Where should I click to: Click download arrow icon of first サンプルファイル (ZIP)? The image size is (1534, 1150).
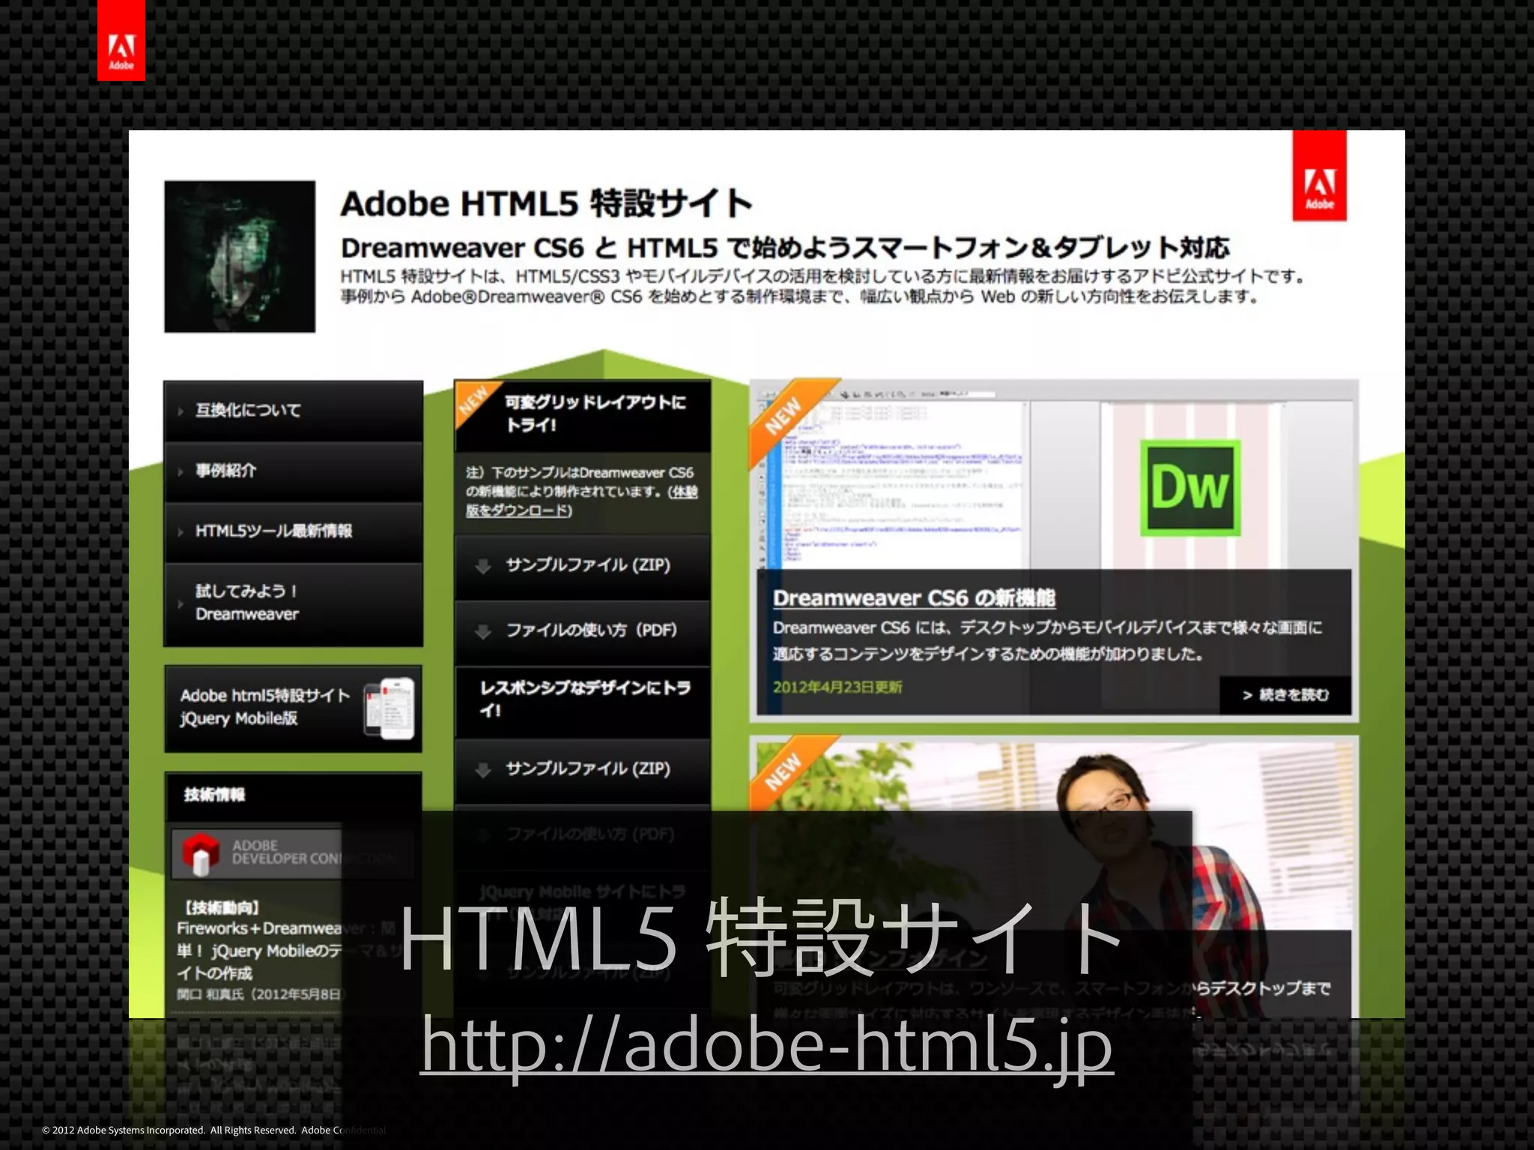coord(483,566)
